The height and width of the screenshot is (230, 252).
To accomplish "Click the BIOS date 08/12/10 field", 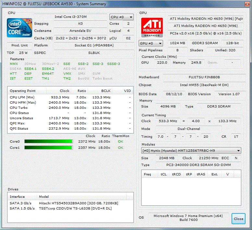I will (x=174, y=94).
